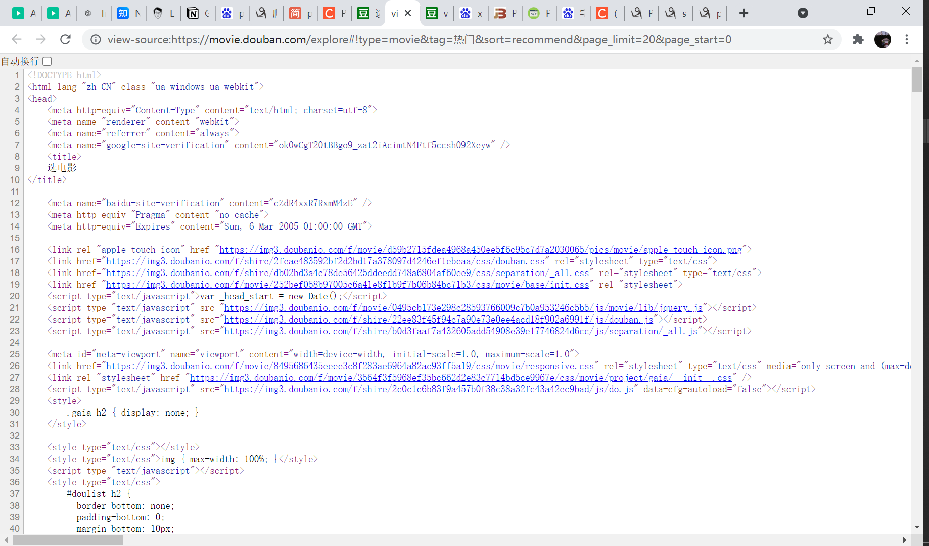
Task: Click the 'meta-viewport' meta line
Action: [313, 354]
